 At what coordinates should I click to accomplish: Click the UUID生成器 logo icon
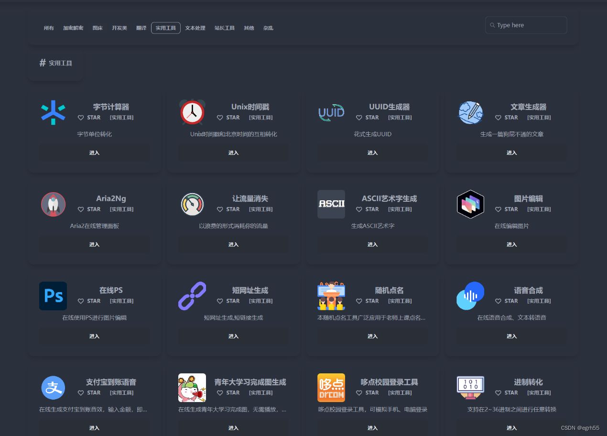(x=331, y=112)
